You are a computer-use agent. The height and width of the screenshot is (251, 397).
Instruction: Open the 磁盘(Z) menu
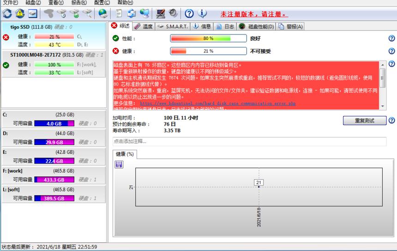pos(33,2)
